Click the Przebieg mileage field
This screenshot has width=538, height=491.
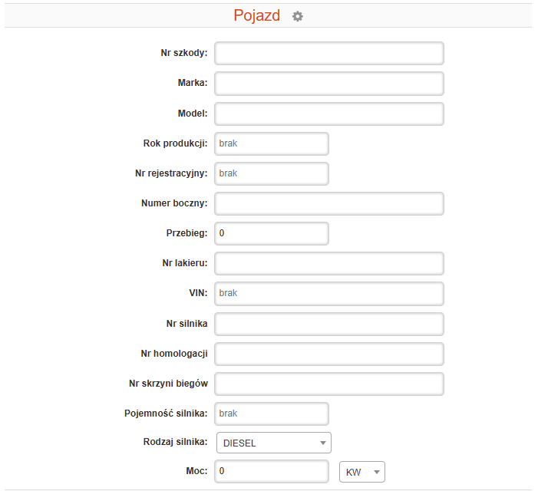pyautogui.click(x=272, y=233)
